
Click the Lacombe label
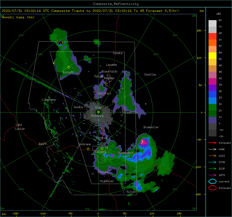(x=111, y=65)
